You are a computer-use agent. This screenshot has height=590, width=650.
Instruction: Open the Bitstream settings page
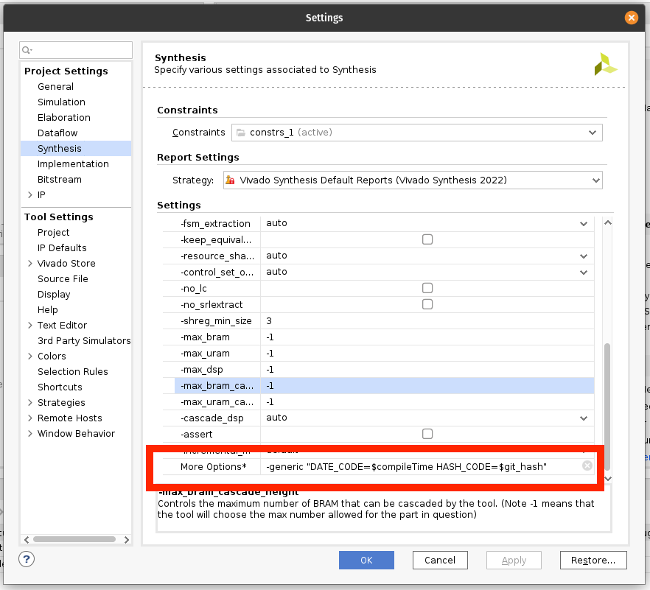point(59,180)
